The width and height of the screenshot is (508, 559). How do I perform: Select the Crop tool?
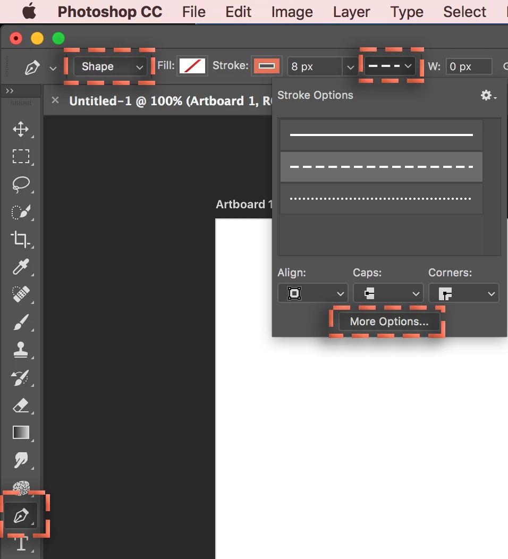tap(20, 239)
